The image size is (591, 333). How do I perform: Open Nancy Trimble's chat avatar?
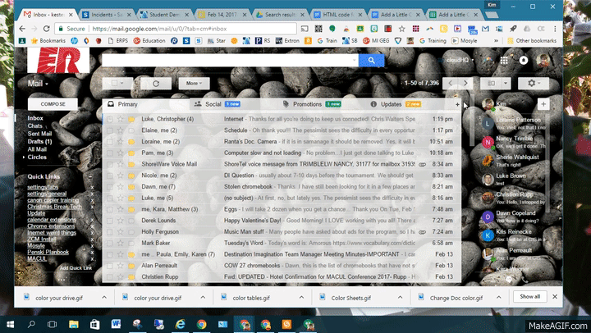pyautogui.click(x=488, y=142)
